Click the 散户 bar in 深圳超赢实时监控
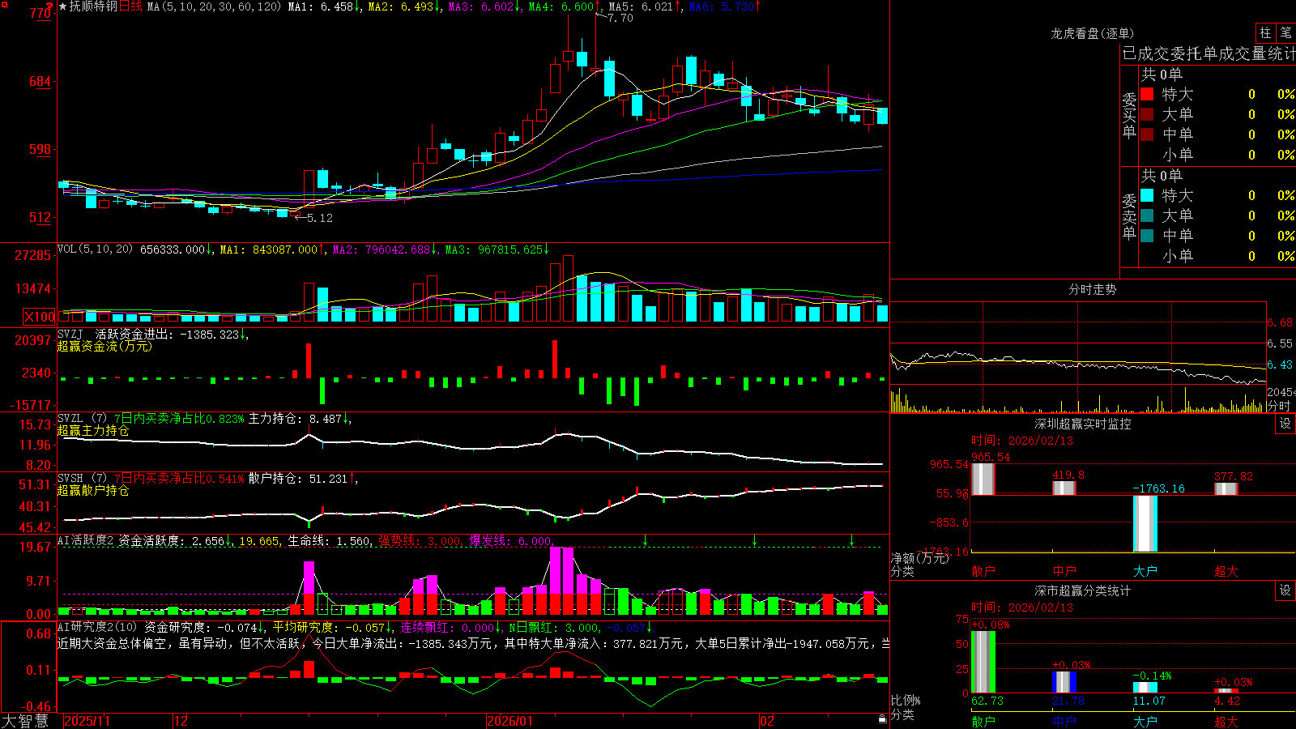The image size is (1296, 729). coord(983,479)
